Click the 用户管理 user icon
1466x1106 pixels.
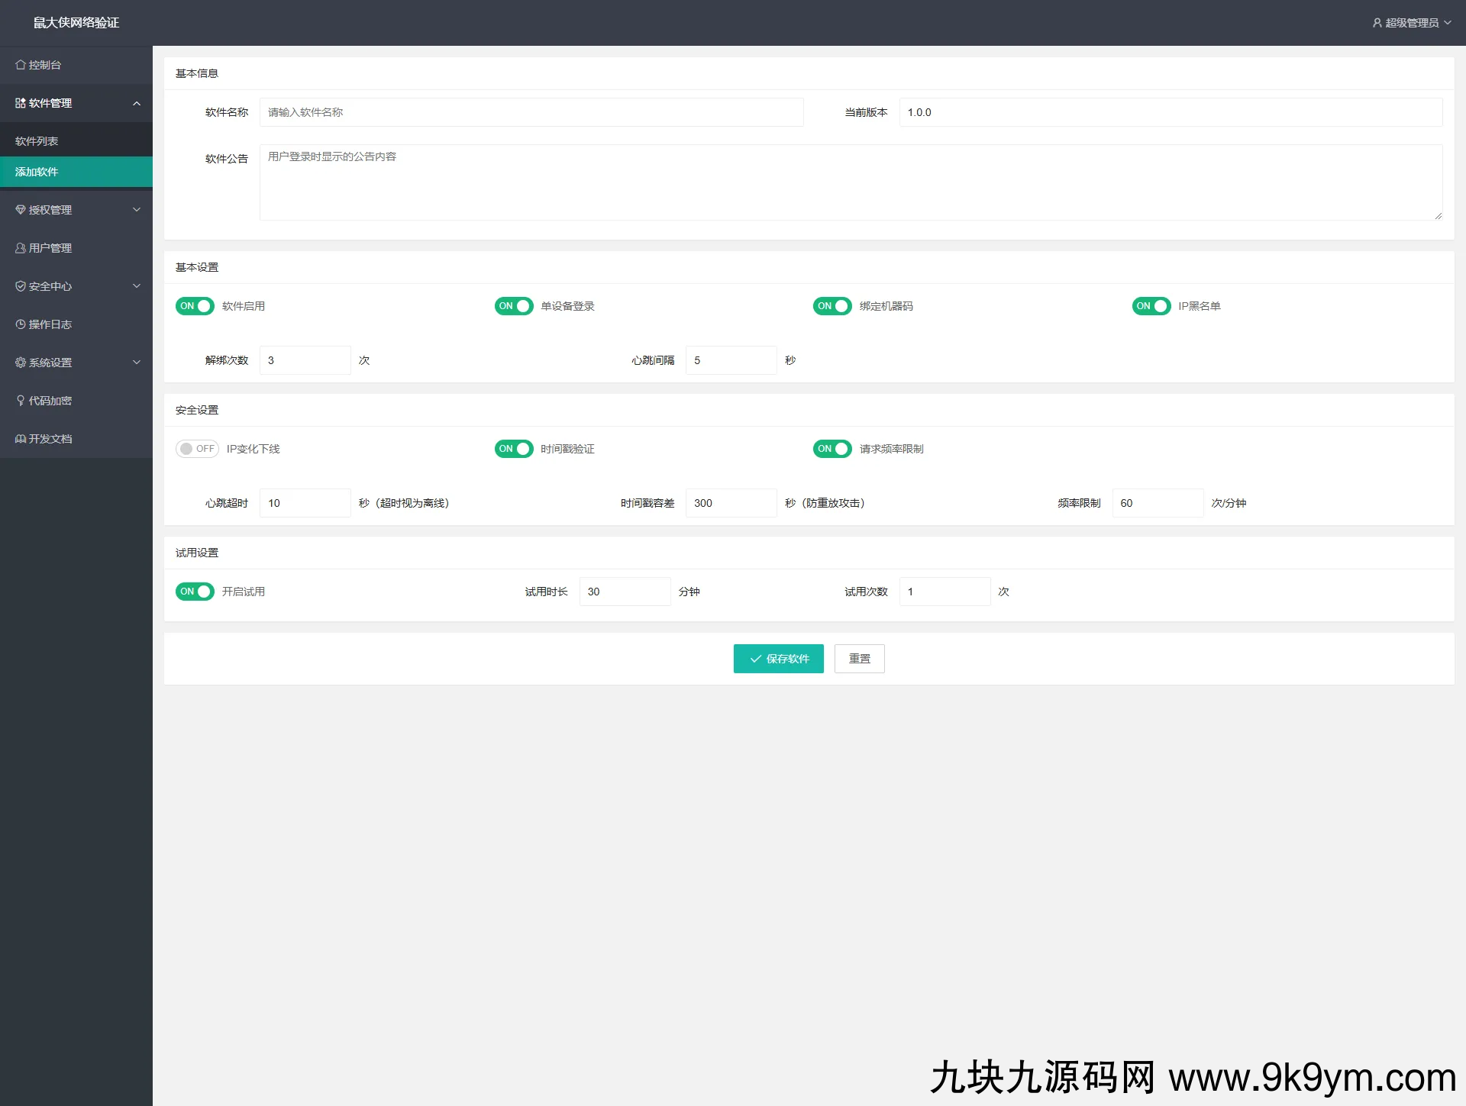pyautogui.click(x=21, y=248)
